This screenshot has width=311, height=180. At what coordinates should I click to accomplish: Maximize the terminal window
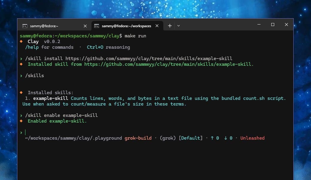coord(273,25)
